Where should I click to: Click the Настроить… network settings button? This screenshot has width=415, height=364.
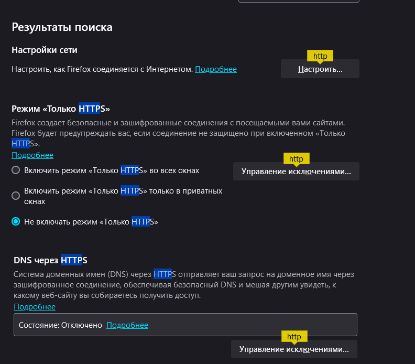[320, 69]
